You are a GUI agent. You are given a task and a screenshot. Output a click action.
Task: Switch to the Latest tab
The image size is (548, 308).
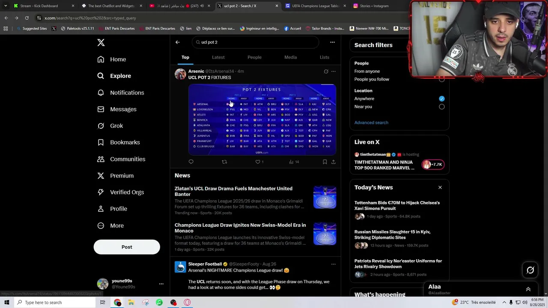coord(218,57)
